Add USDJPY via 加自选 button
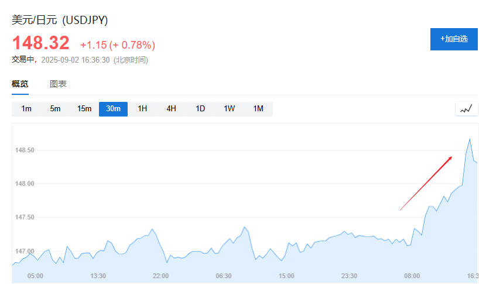Image resolution: width=479 pixels, height=284 pixels. pos(454,39)
